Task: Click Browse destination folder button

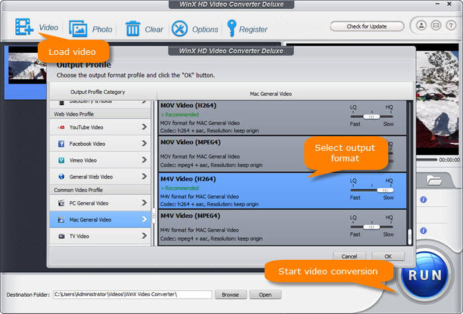Action: point(230,295)
